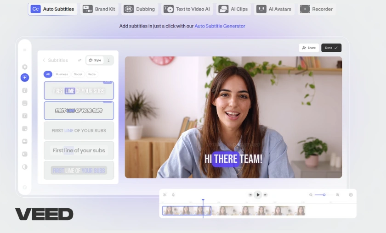Click the translate icon beside Subtitles
This screenshot has height=233, width=386.
tap(79, 60)
